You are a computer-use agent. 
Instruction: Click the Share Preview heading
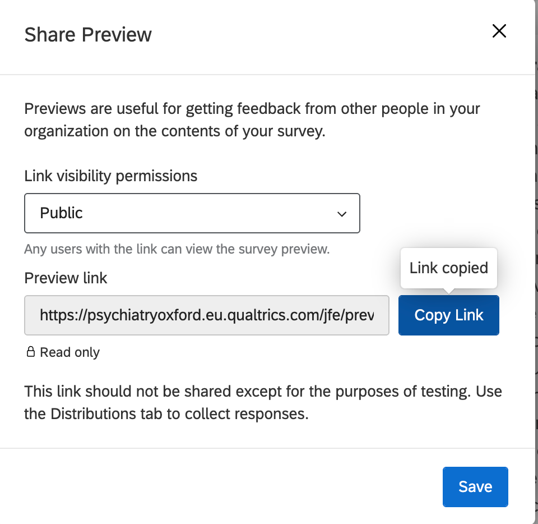click(88, 35)
